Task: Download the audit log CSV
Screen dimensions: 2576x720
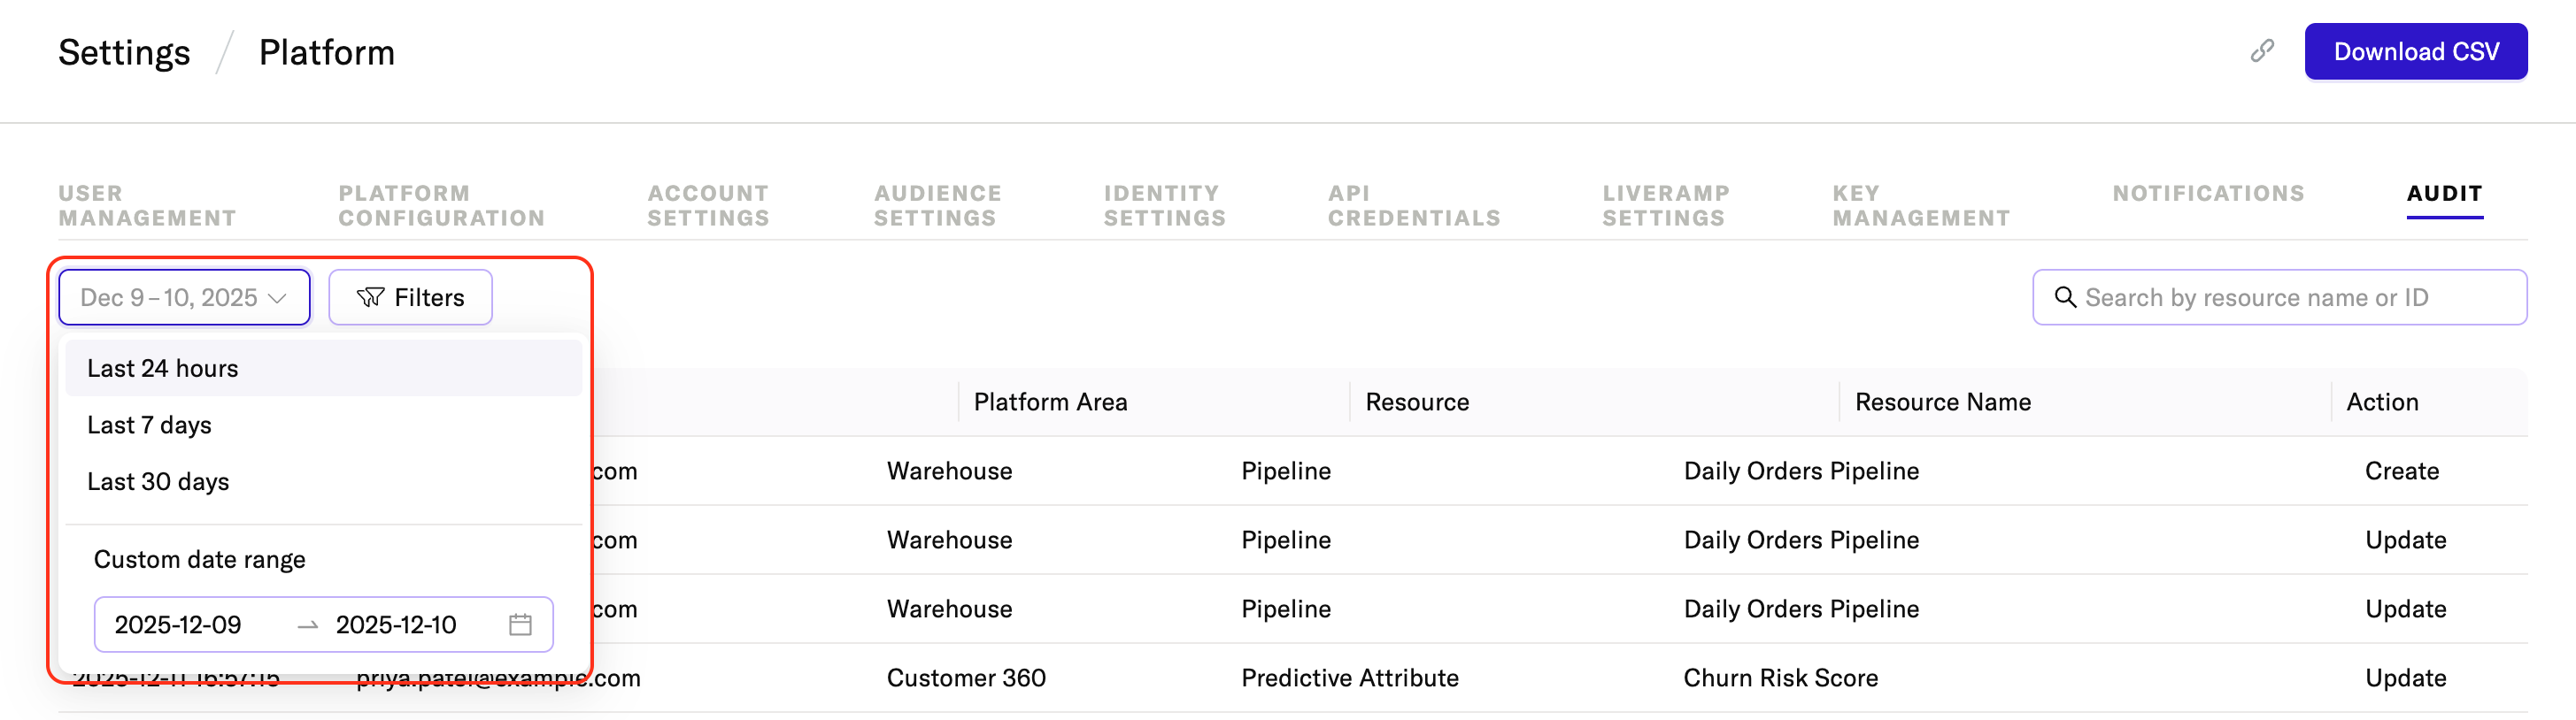Action: click(x=2415, y=52)
